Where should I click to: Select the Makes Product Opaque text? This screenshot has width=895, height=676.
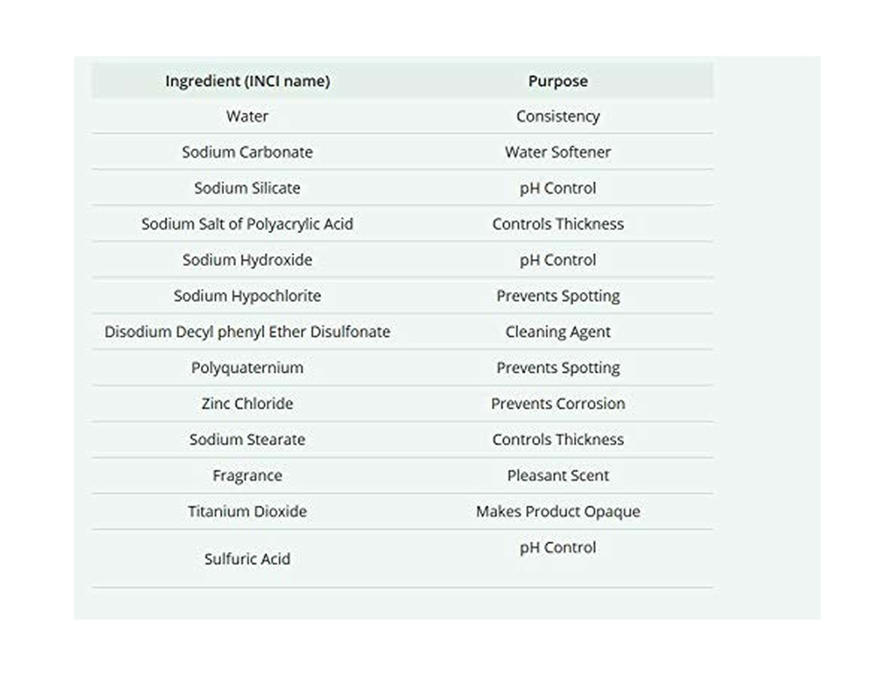(x=558, y=511)
